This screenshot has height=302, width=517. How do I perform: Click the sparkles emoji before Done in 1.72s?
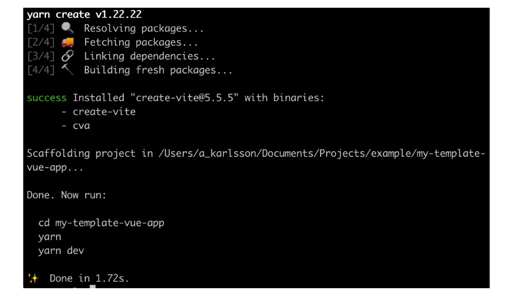coord(32,279)
